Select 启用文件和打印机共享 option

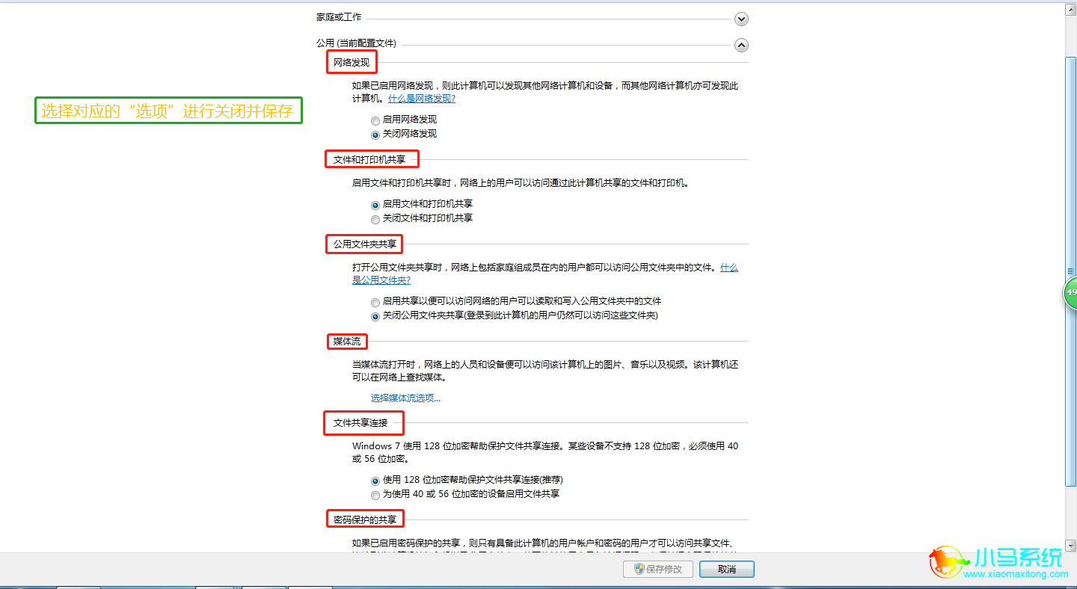click(x=375, y=204)
